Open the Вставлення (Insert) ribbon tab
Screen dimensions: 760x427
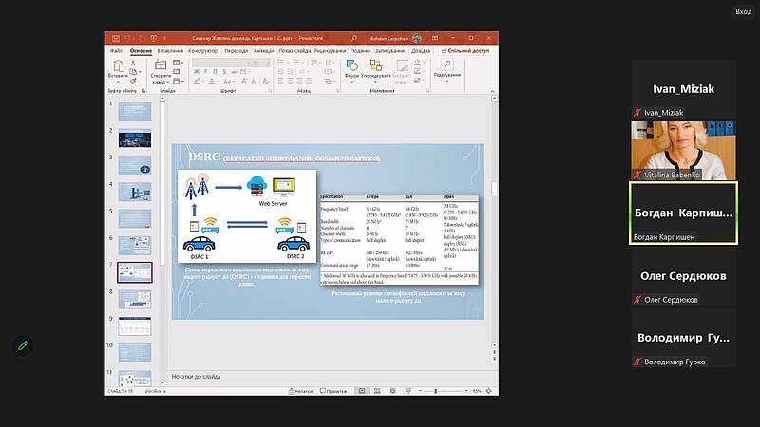tap(170, 50)
